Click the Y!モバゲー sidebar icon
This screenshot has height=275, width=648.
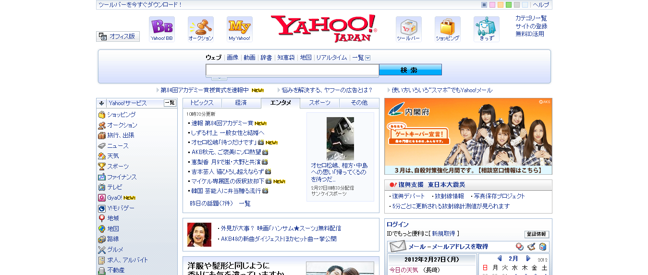point(102,208)
